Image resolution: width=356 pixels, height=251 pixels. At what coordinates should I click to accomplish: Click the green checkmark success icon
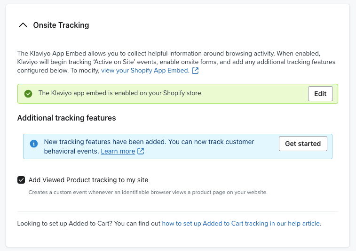28,94
